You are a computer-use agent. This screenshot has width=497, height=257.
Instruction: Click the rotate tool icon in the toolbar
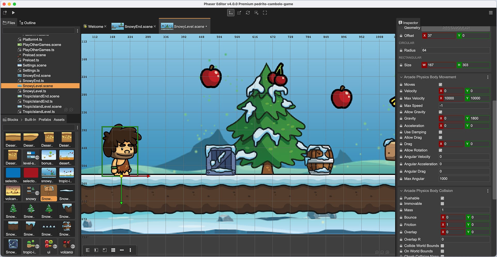click(248, 13)
